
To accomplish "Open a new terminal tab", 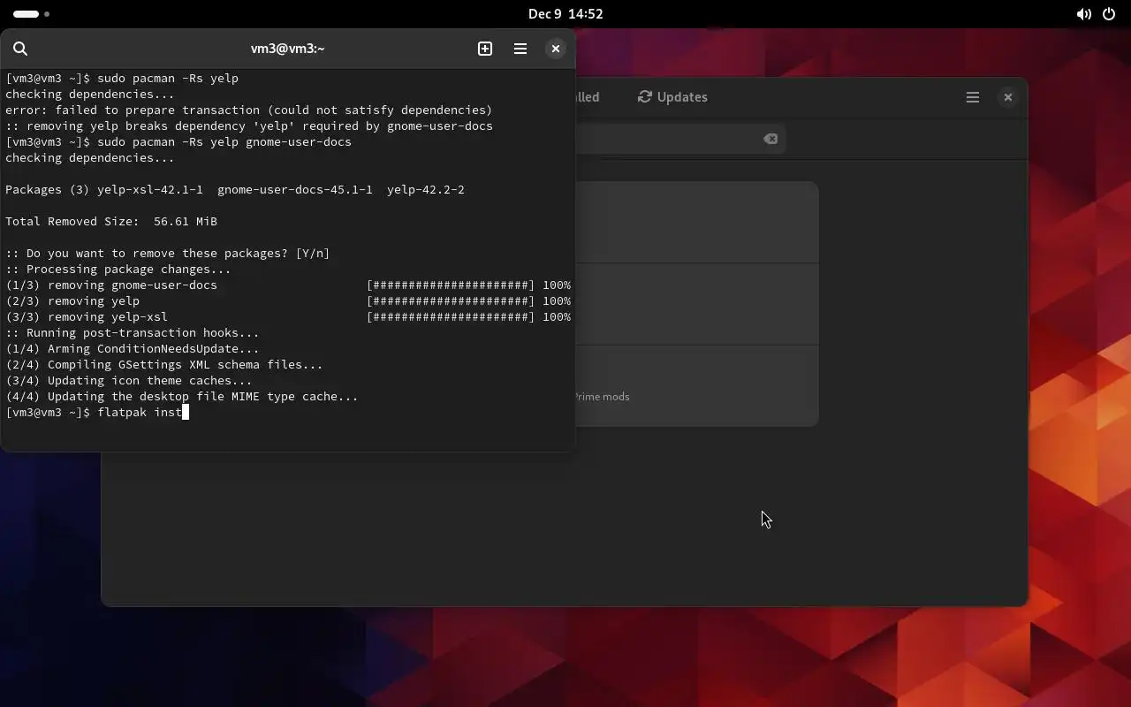I will 485,49.
